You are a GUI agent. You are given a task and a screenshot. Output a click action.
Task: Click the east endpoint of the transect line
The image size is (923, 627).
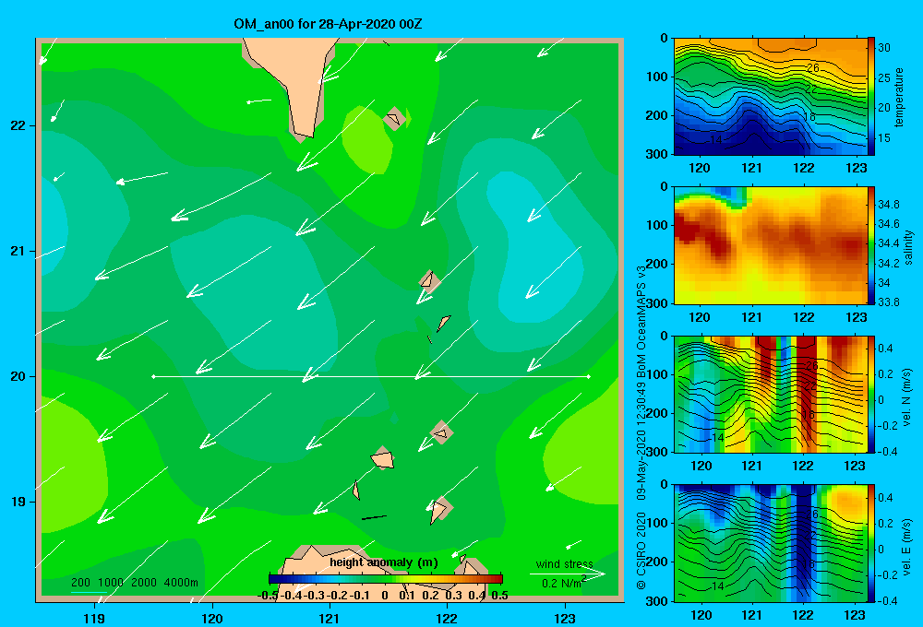[x=589, y=376]
